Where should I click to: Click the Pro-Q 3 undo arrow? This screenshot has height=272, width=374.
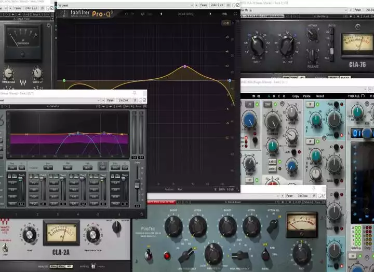pyautogui.click(x=126, y=14)
